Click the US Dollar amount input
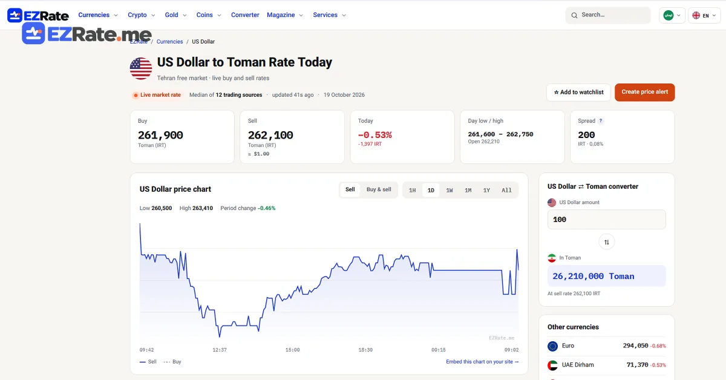726x380 pixels. tap(606, 220)
